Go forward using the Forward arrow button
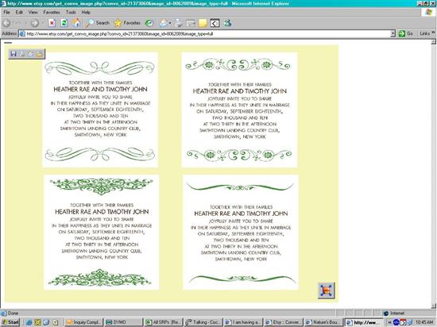 pos(35,23)
